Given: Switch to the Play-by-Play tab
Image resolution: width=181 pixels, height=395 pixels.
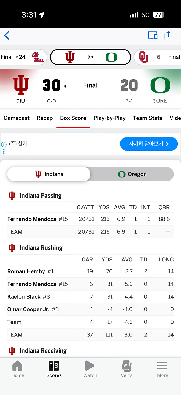Looking at the screenshot, I should [109, 118].
